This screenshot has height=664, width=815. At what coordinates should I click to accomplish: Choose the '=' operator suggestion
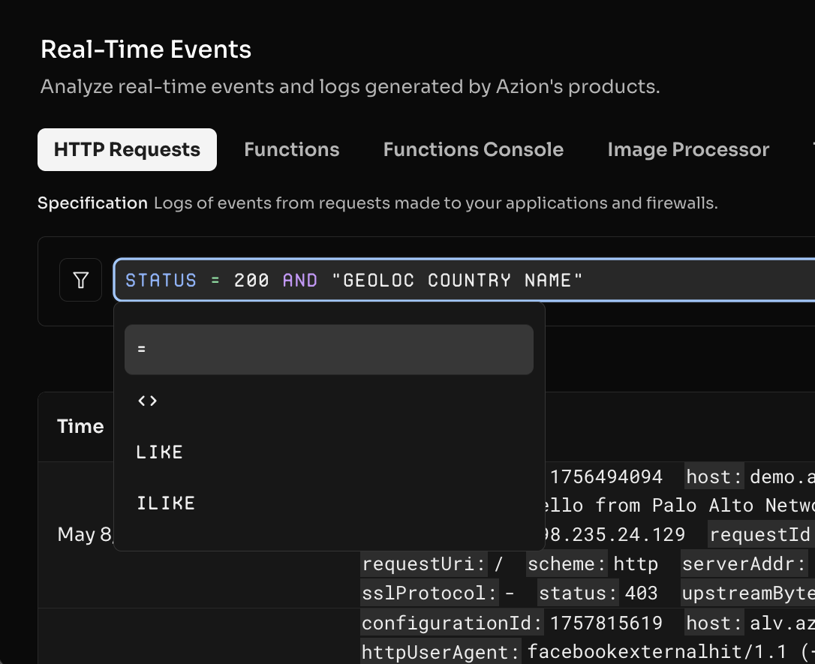pyautogui.click(x=329, y=350)
